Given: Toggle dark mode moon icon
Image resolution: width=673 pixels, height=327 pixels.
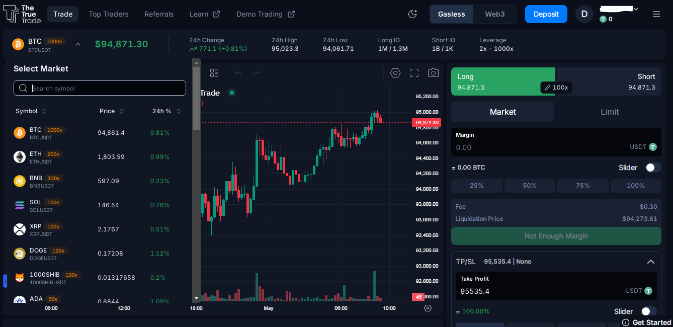Looking at the screenshot, I should (412, 14).
